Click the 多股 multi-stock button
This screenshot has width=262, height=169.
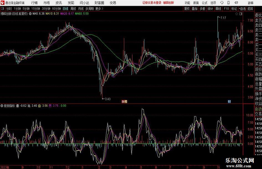click(202, 9)
